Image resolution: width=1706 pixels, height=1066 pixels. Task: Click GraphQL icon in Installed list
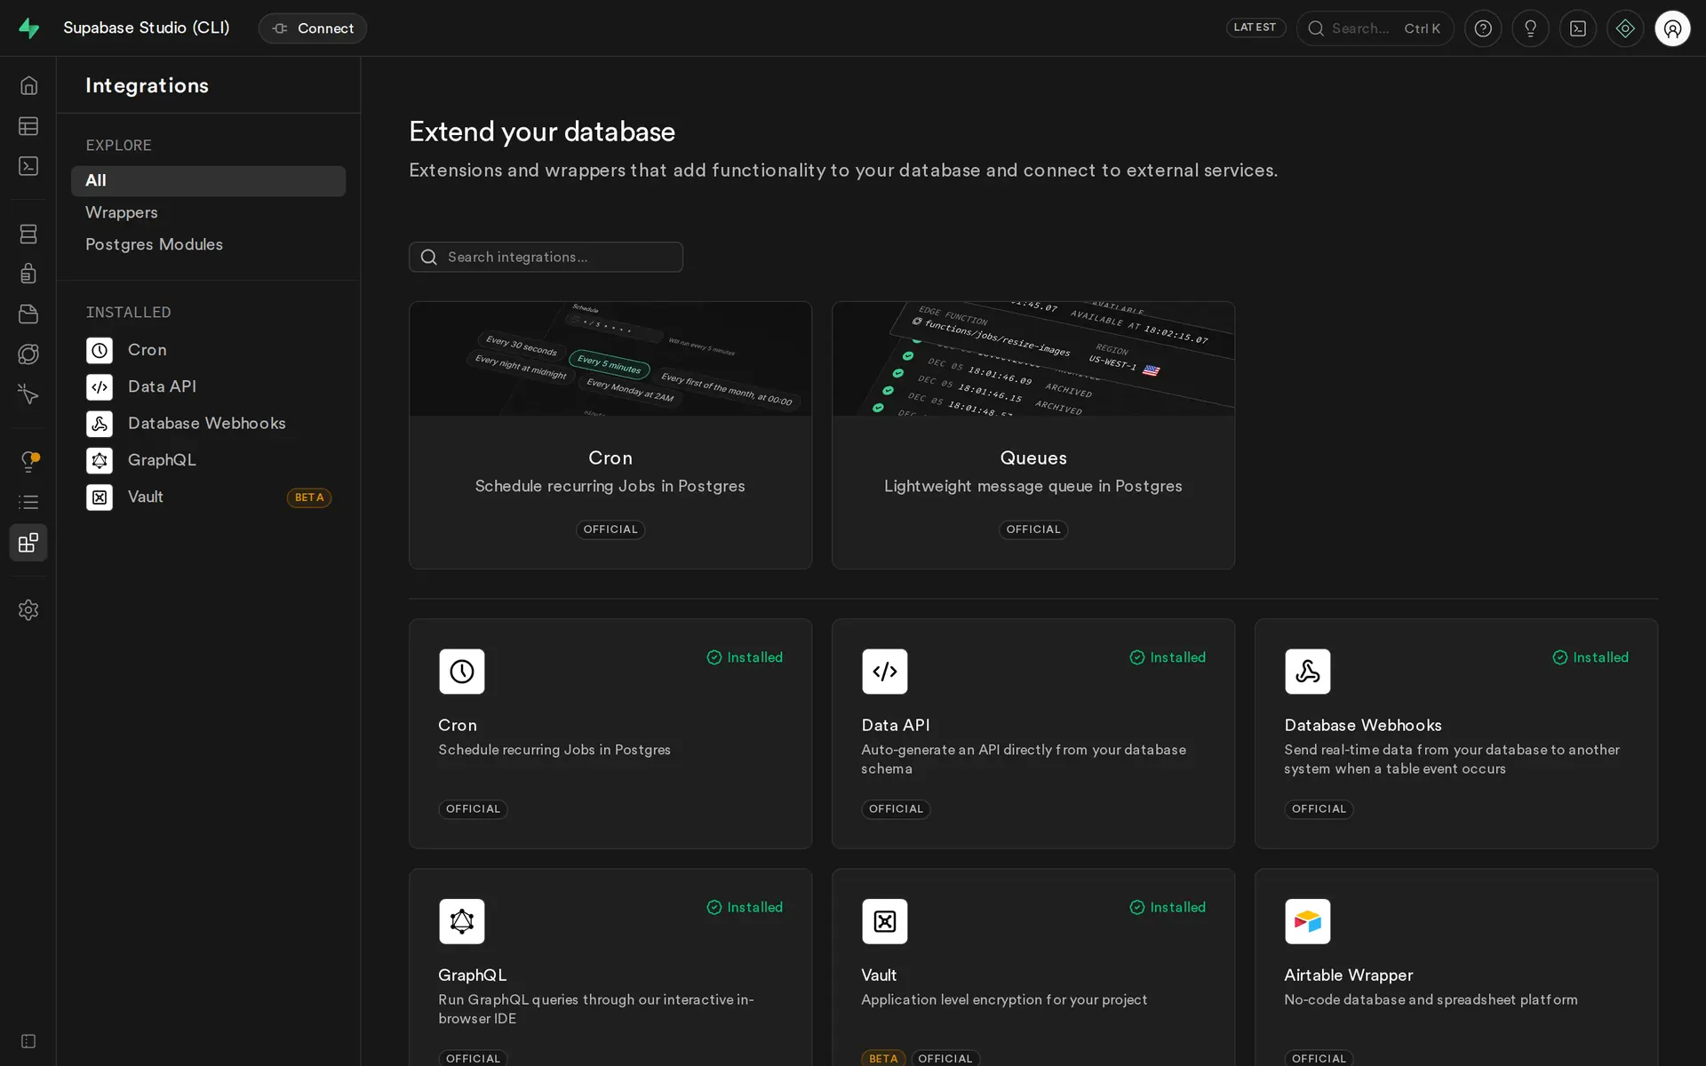100,460
